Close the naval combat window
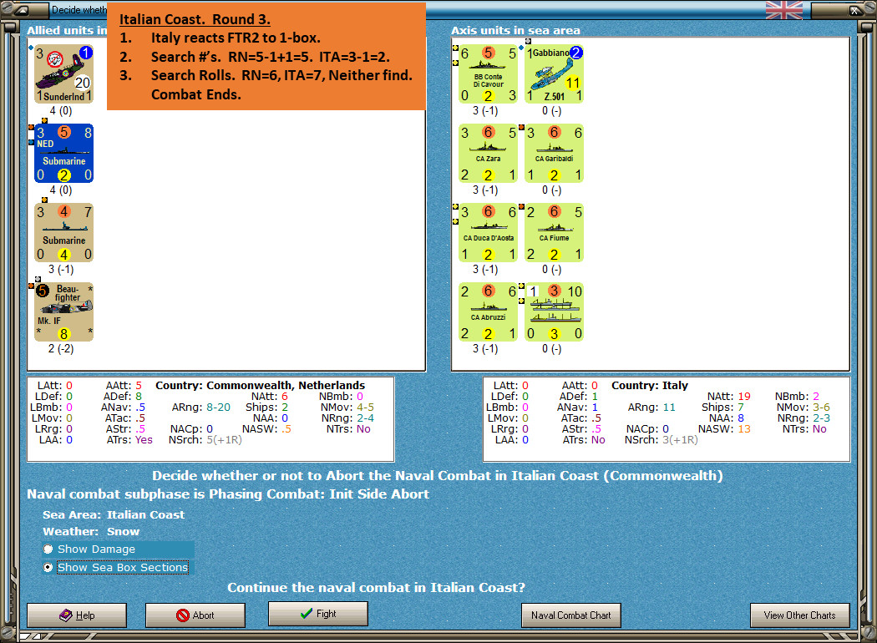The image size is (877, 643). tap(855, 9)
